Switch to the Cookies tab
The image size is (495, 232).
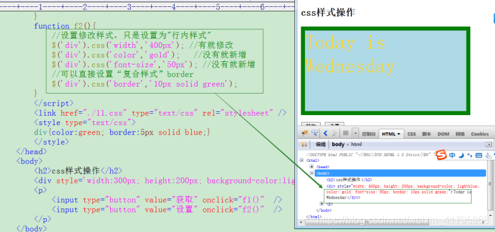[480, 134]
